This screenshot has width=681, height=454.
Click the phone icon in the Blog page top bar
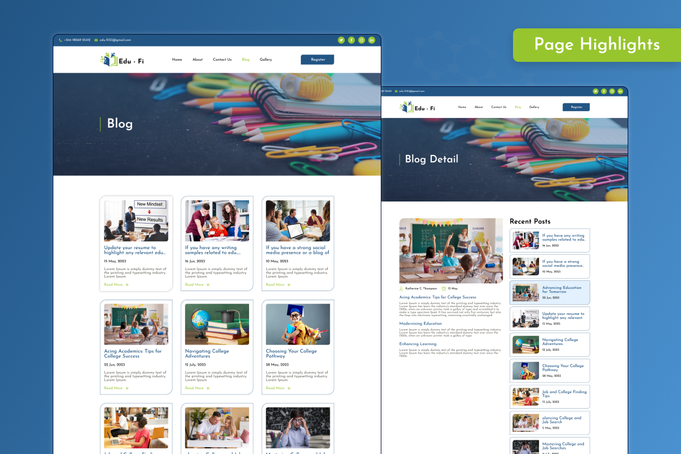61,40
